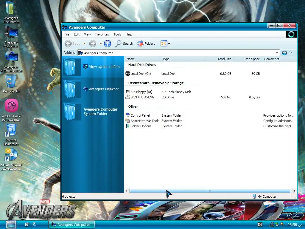This screenshot has height=229, width=305.
Task: Expand the Back history dropdown arrow
Action: tap(84, 44)
